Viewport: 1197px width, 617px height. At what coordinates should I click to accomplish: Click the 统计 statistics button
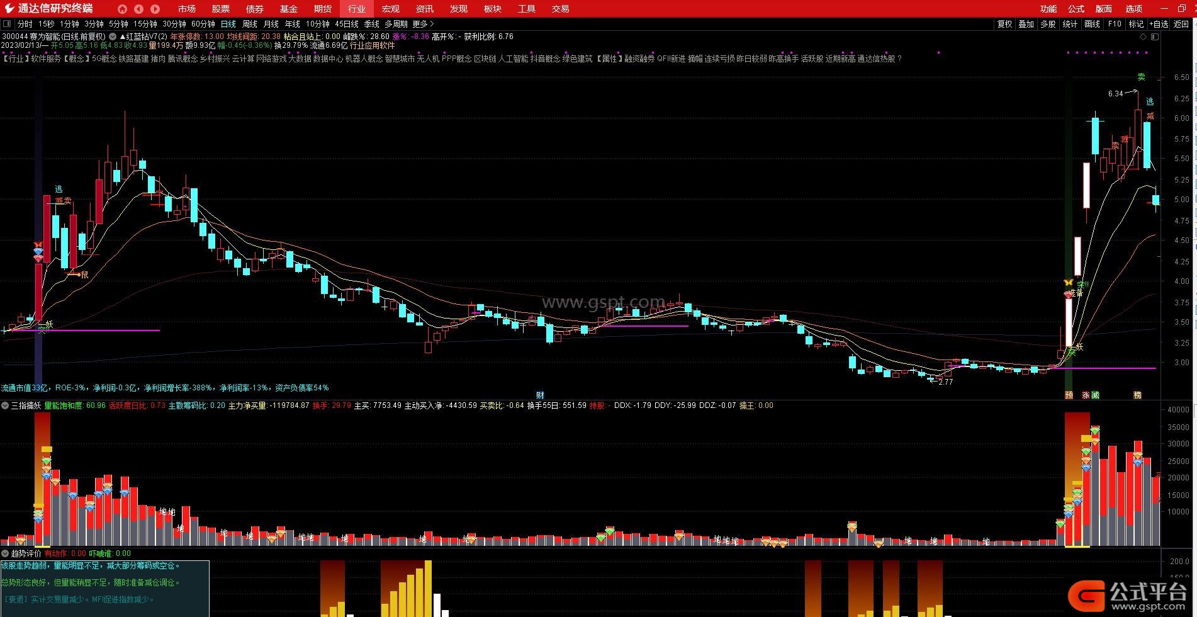tap(1070, 24)
